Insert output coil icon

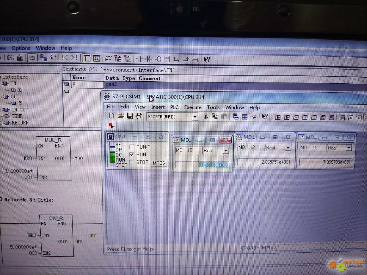[x=158, y=59]
